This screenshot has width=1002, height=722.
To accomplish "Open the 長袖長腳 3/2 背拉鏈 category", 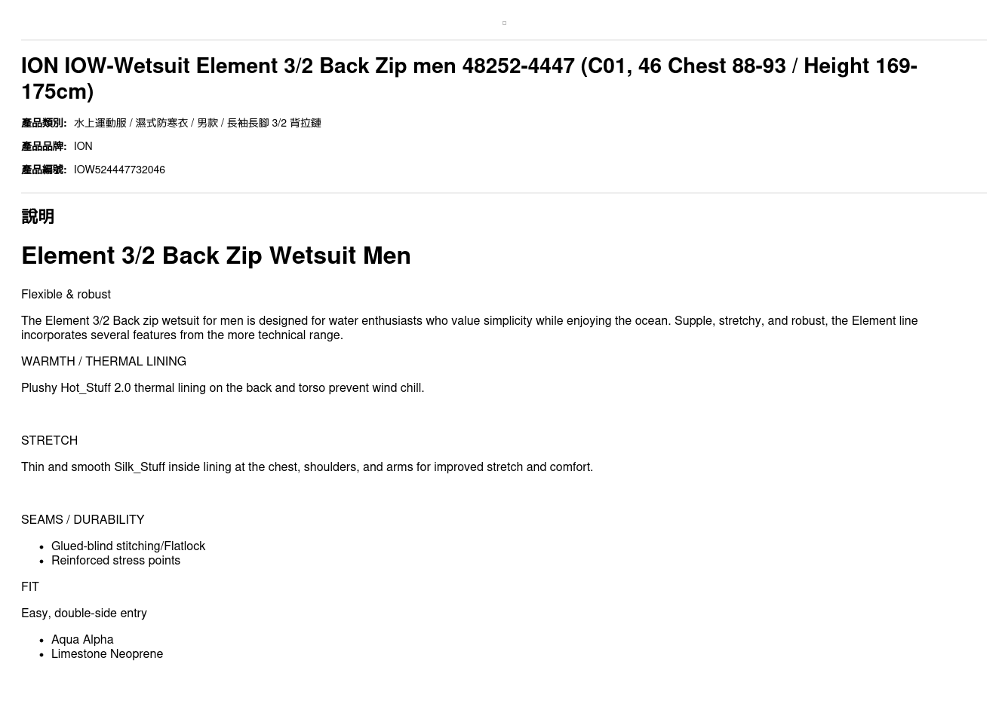I will pos(274,123).
